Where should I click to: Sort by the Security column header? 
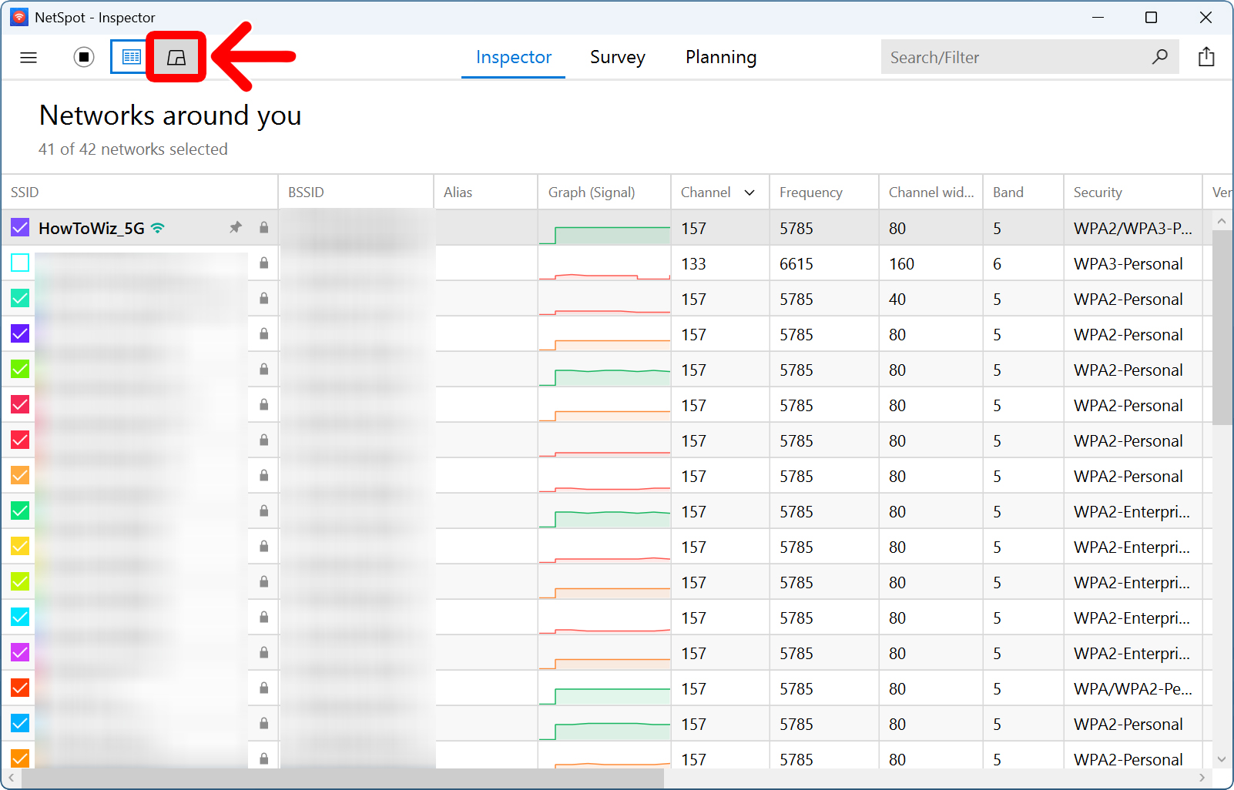click(1097, 192)
